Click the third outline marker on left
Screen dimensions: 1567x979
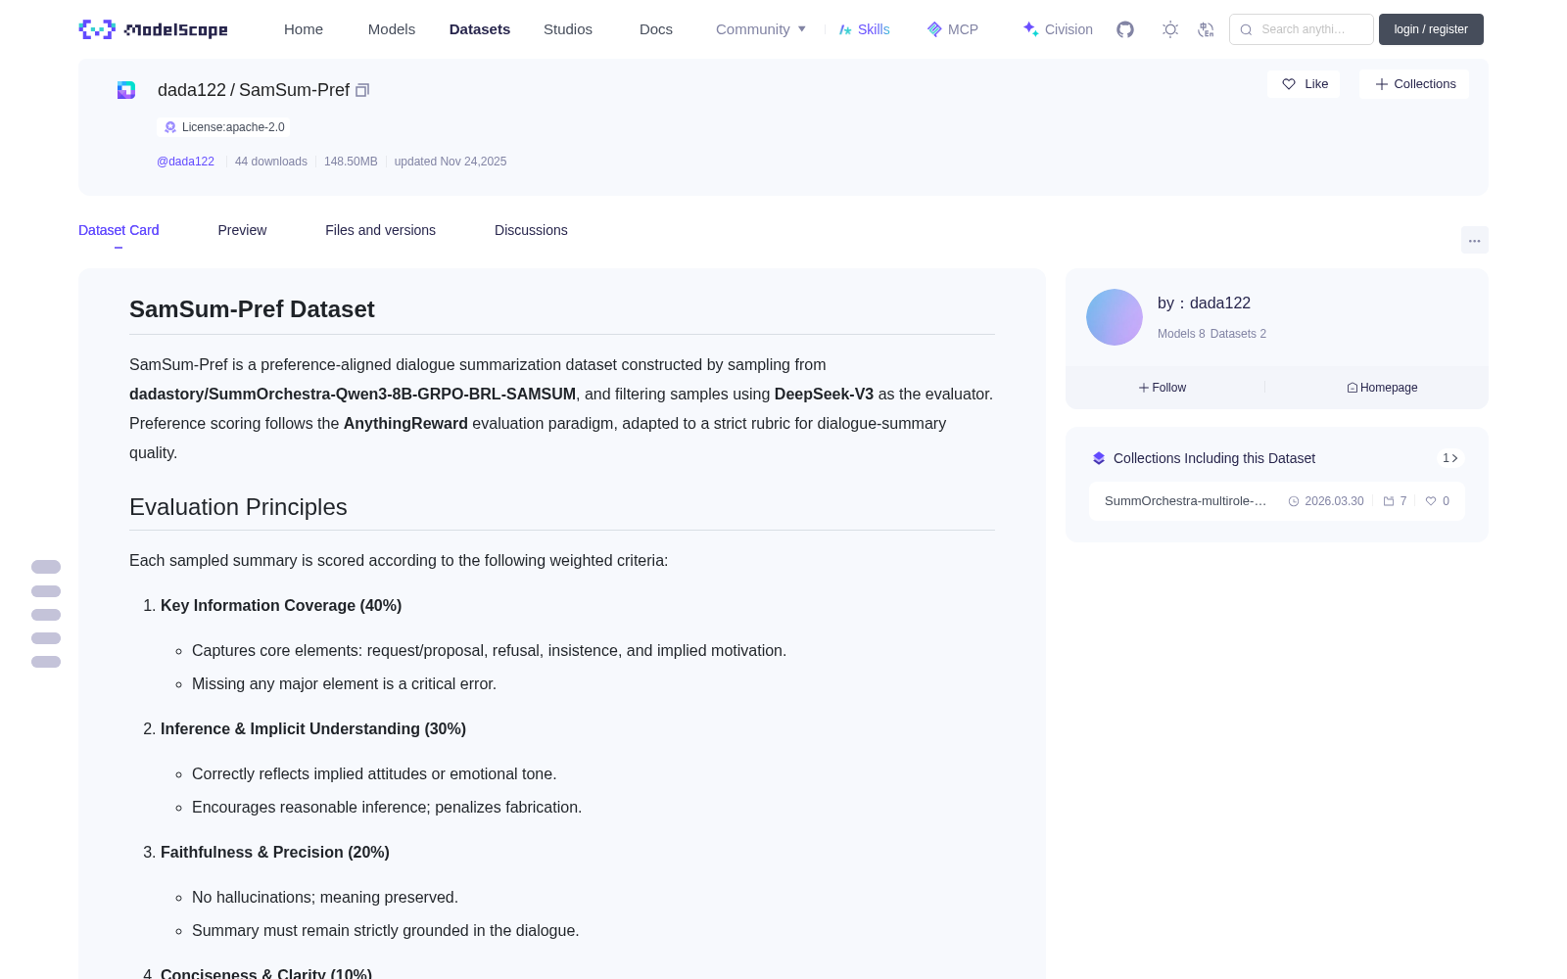click(x=46, y=615)
